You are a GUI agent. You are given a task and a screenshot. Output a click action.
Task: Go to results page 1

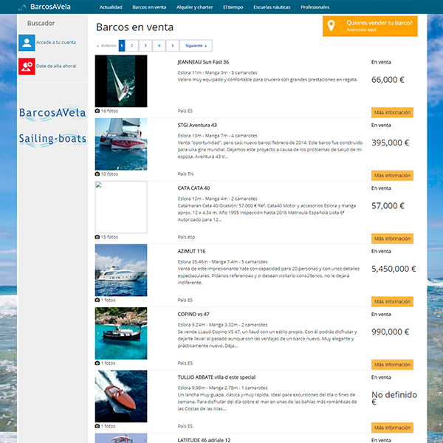coord(122,46)
